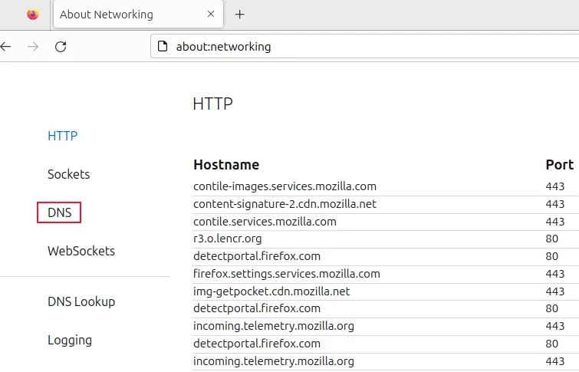The image size is (579, 372).
Task: Click the forward navigation arrow
Action: tap(32, 46)
